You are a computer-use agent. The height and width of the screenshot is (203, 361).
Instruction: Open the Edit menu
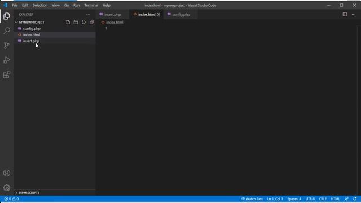pyautogui.click(x=25, y=5)
